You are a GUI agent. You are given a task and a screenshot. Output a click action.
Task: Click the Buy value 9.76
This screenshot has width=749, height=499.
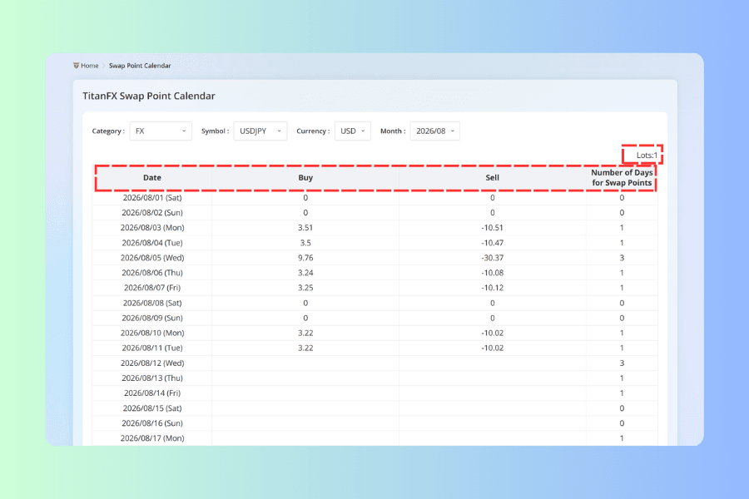[305, 258]
